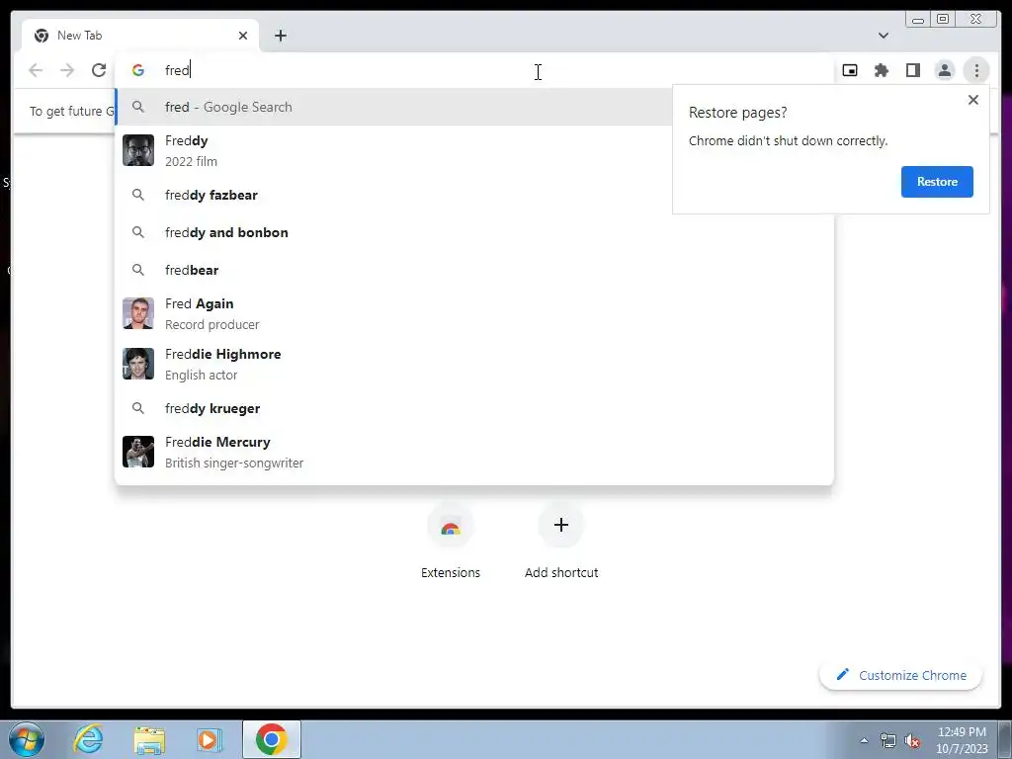Select Freddie Highmore English actor suggestion
The height and width of the screenshot is (759, 1012).
pyautogui.click(x=474, y=364)
